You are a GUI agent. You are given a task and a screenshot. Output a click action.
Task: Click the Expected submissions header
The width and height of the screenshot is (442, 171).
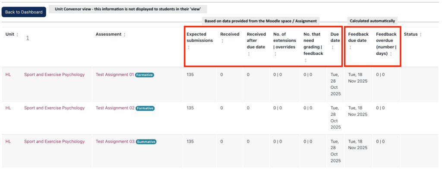coord(199,37)
